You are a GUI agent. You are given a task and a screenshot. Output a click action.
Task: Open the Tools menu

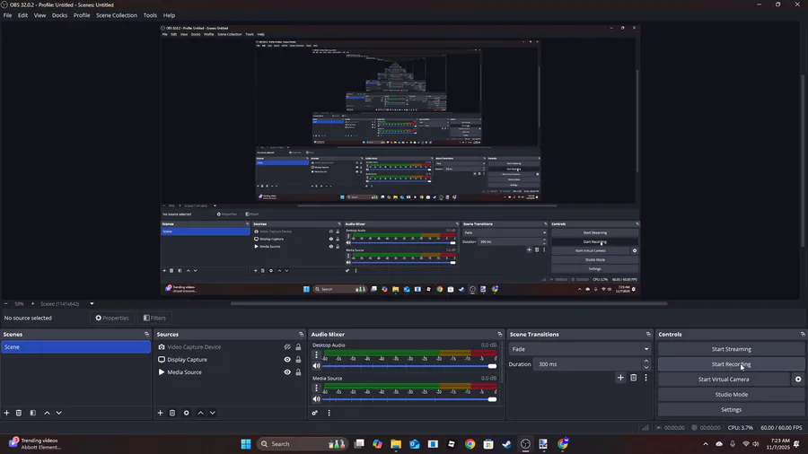150,15
